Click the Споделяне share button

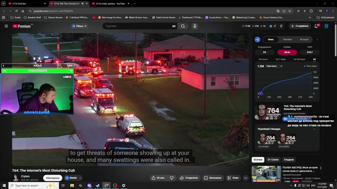point(189,178)
